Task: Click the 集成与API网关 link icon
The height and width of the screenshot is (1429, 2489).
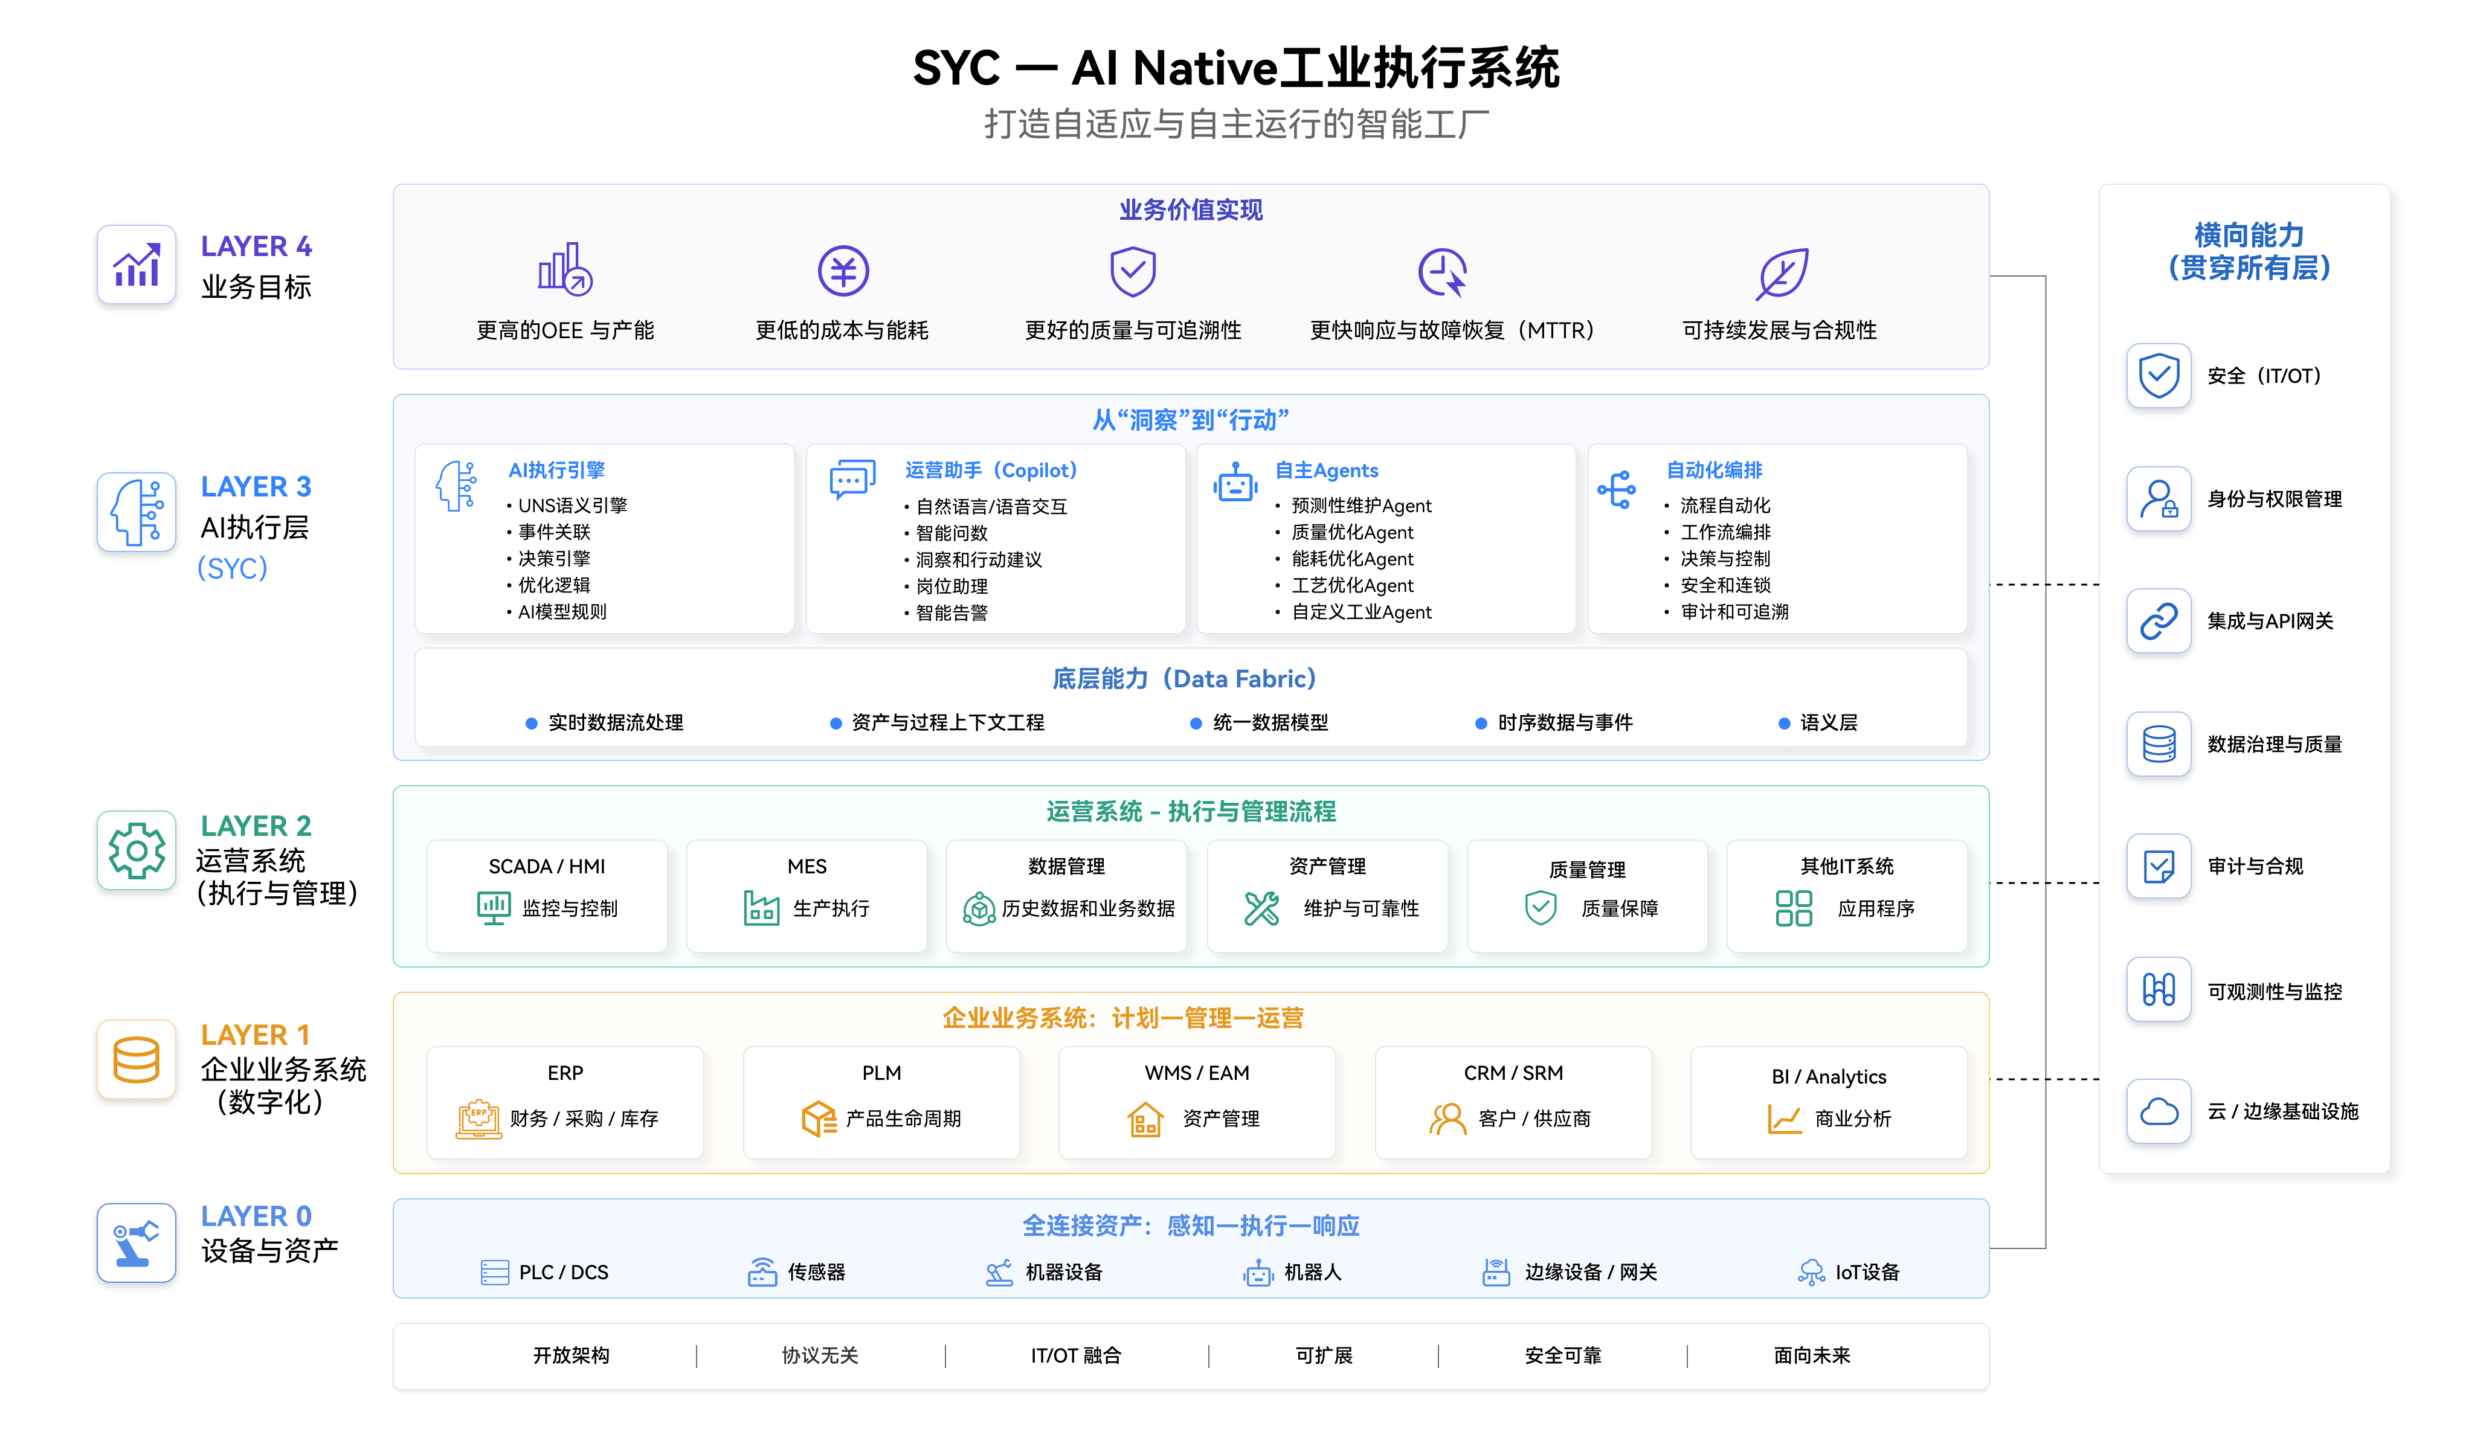Action: click(2159, 620)
